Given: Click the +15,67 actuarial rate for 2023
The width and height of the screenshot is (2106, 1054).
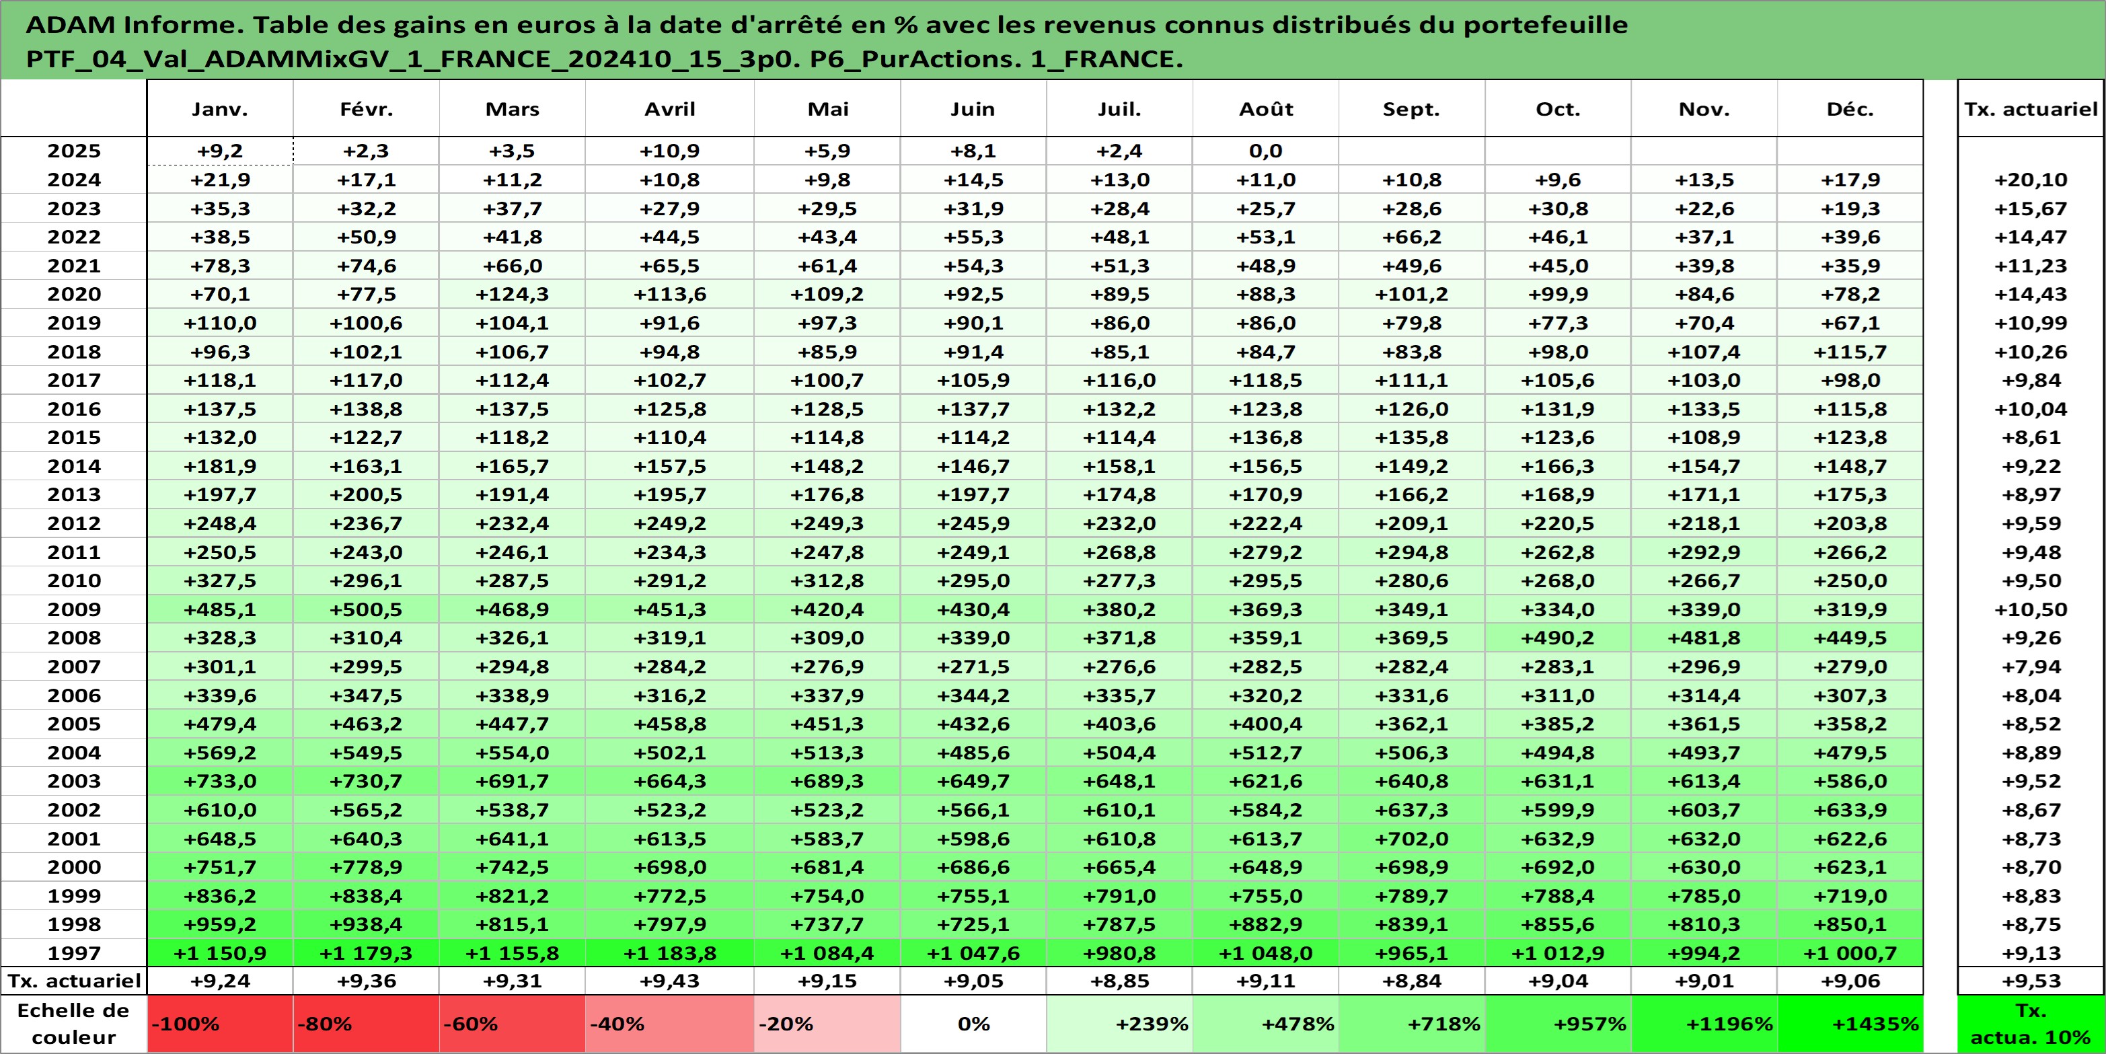Looking at the screenshot, I should (2031, 209).
